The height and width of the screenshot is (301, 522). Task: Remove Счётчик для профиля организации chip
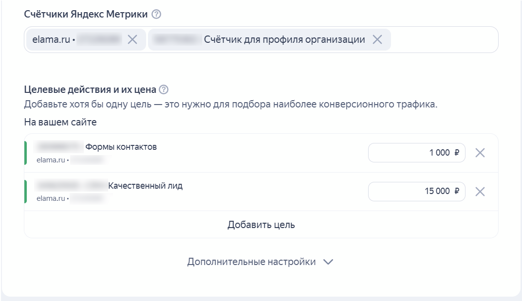377,40
